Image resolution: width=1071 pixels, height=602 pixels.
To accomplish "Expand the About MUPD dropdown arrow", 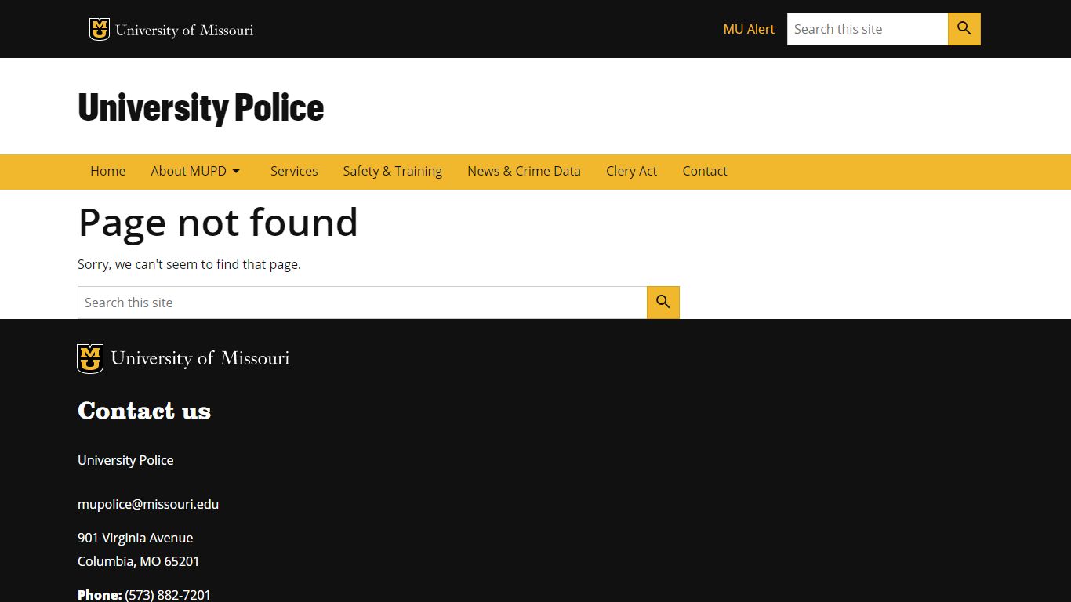I will click(x=236, y=172).
